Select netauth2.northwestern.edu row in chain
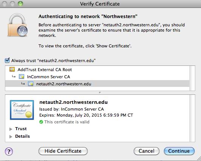The image size is (201, 161). (x=97, y=84)
